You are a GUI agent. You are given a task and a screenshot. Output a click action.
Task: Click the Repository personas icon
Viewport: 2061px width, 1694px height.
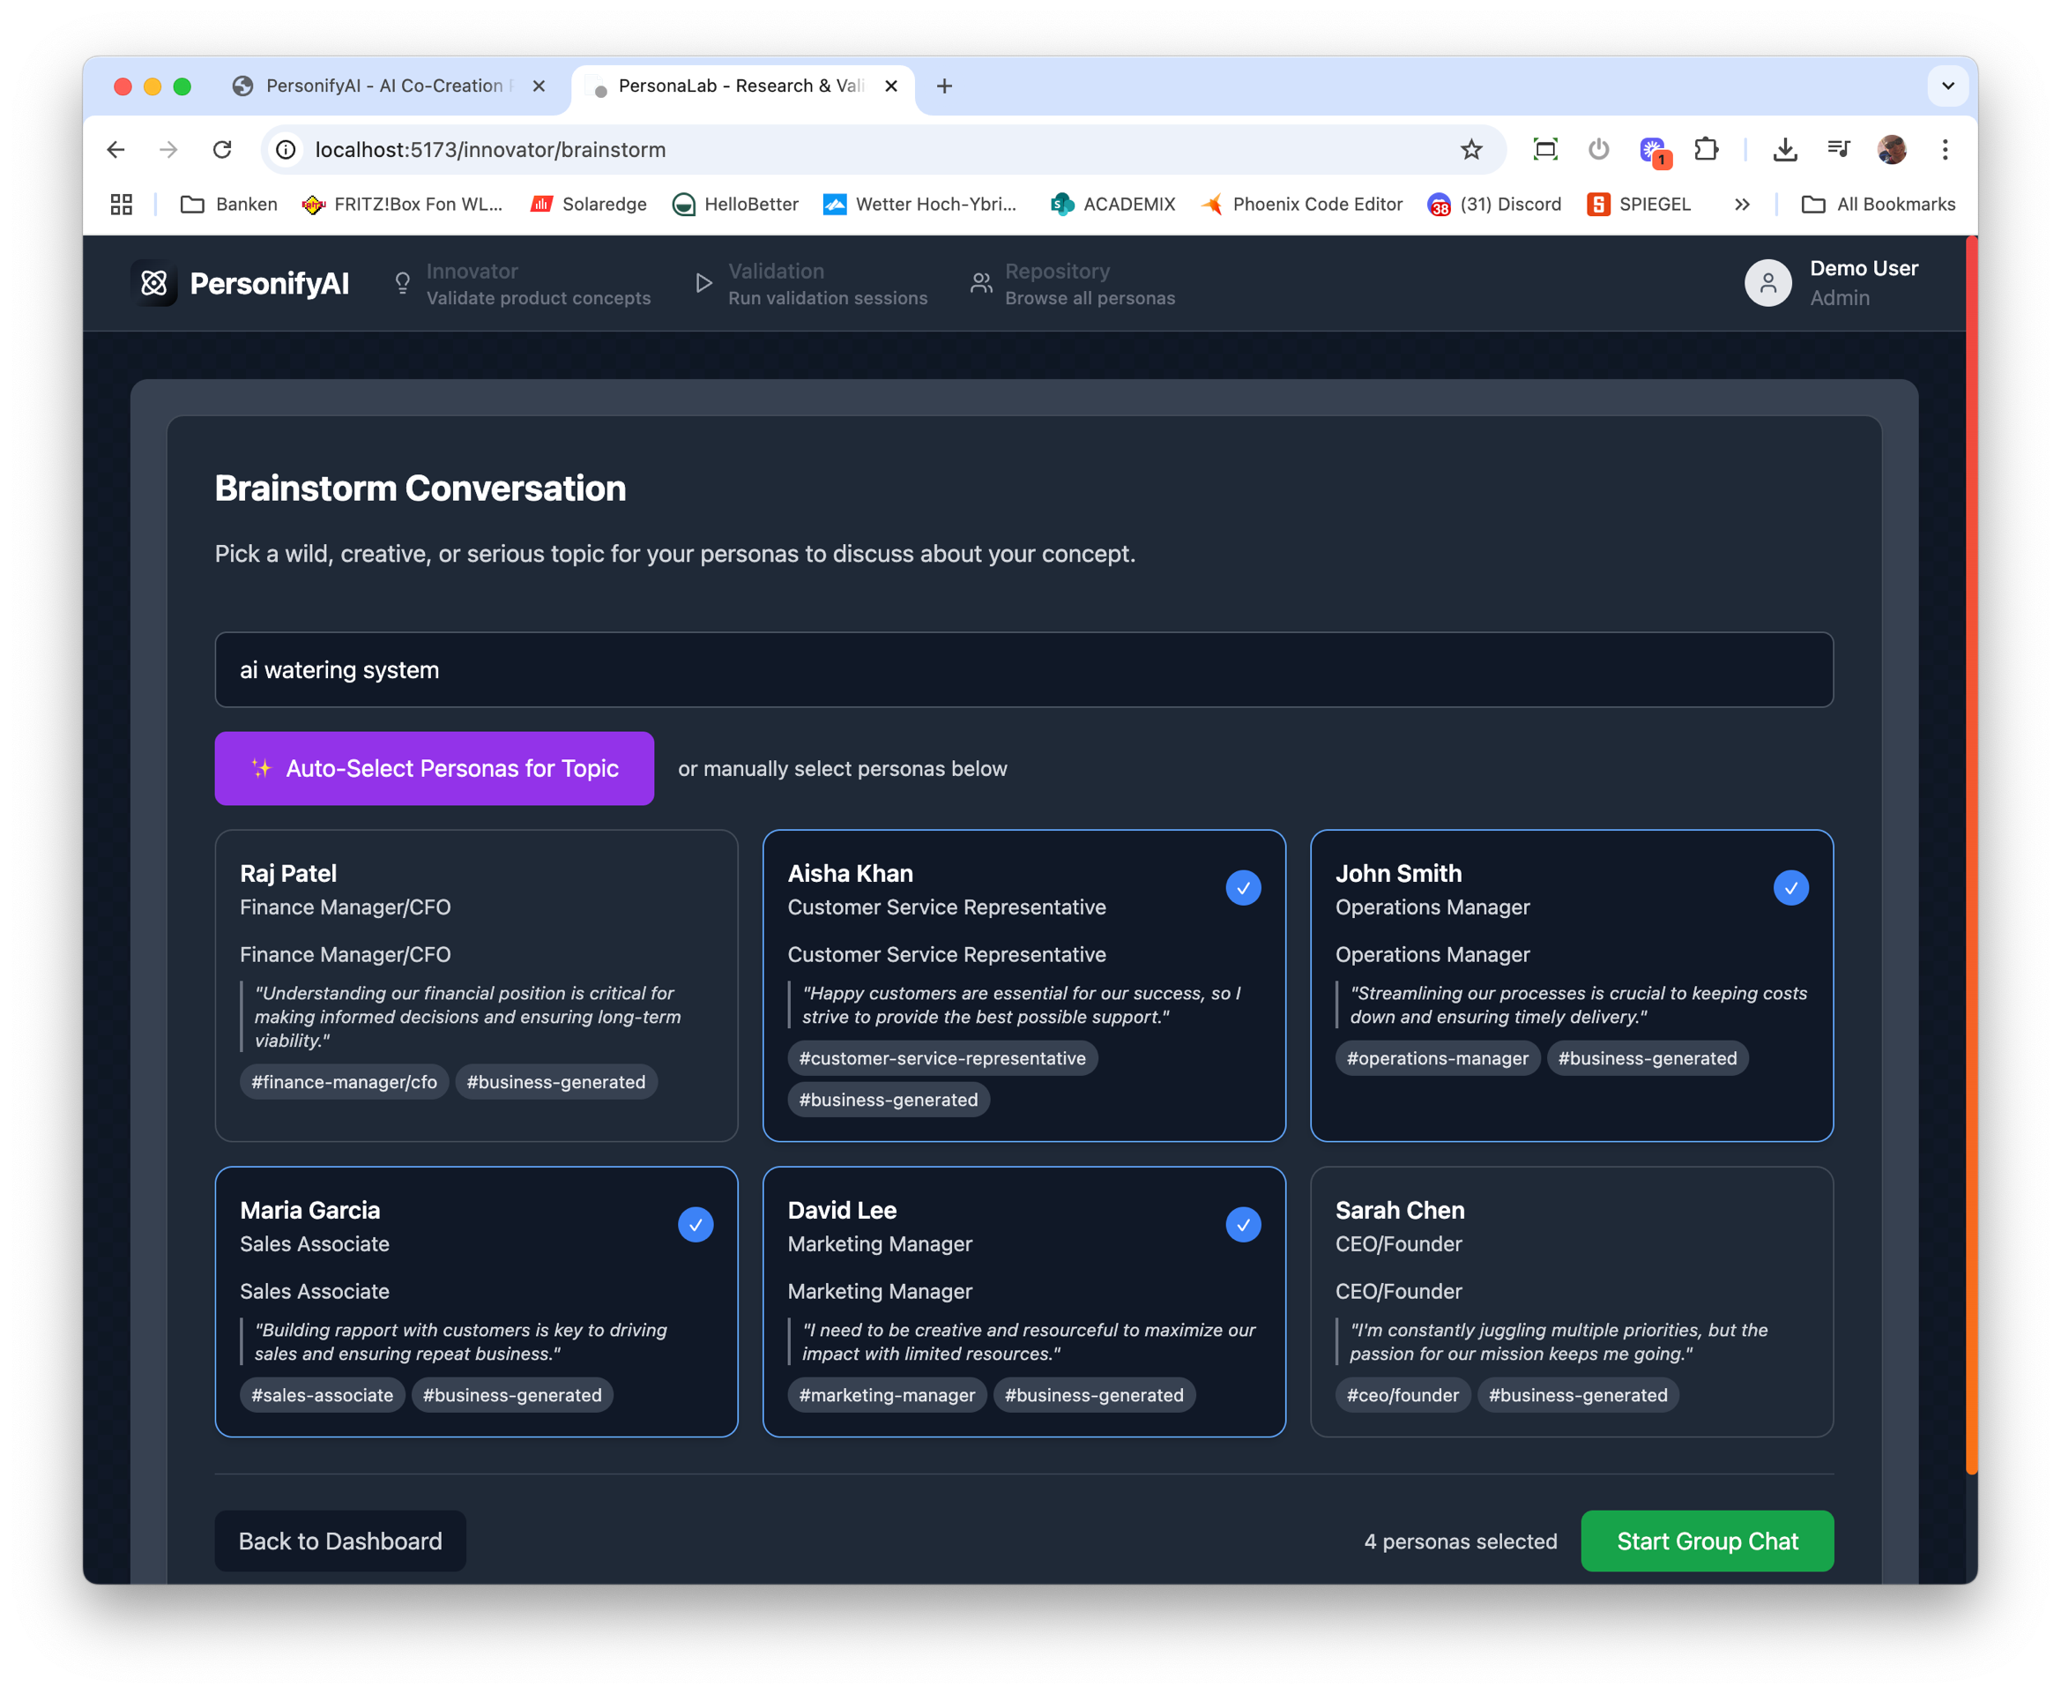point(981,283)
